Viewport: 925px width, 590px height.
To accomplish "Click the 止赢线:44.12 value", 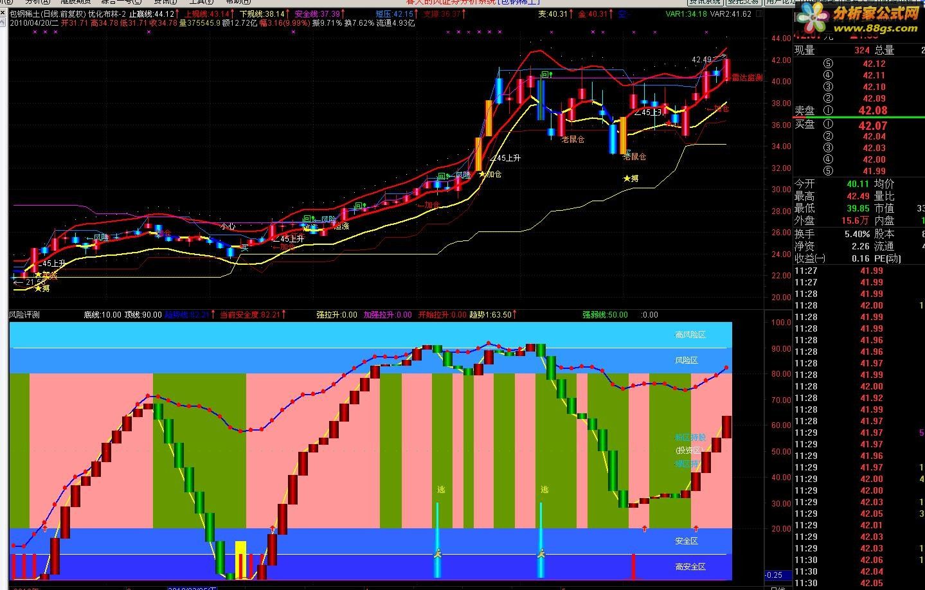I will [152, 13].
